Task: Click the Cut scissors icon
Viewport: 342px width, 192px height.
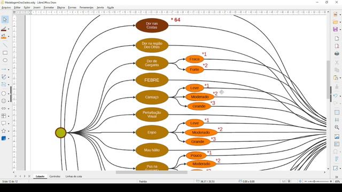Action: click(337, 63)
